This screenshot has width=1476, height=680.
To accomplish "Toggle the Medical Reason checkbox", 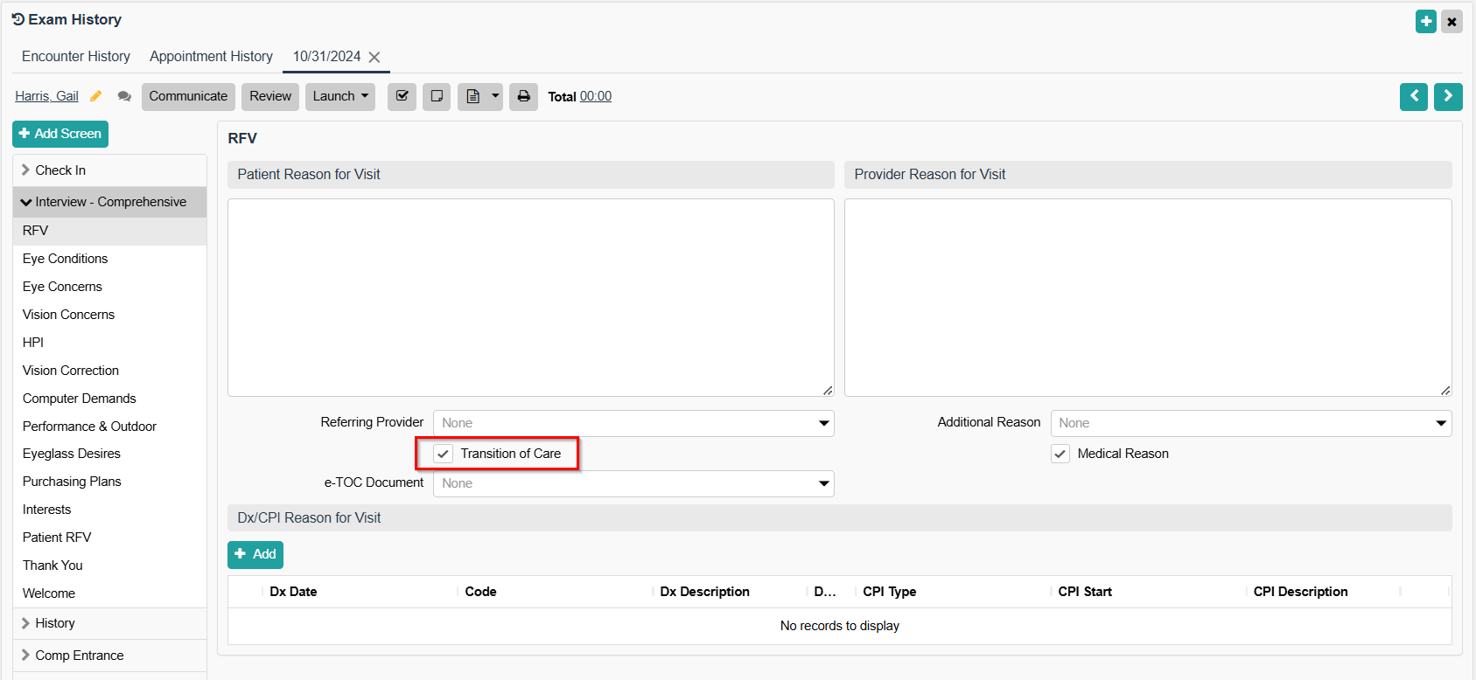I will click(x=1060, y=454).
